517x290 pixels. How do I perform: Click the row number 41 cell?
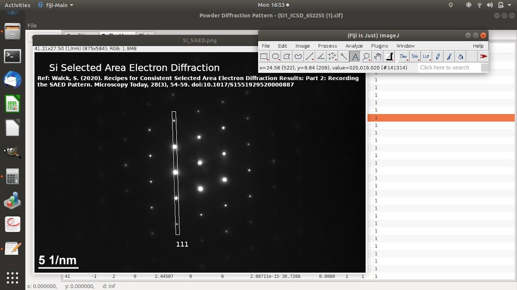(67, 276)
